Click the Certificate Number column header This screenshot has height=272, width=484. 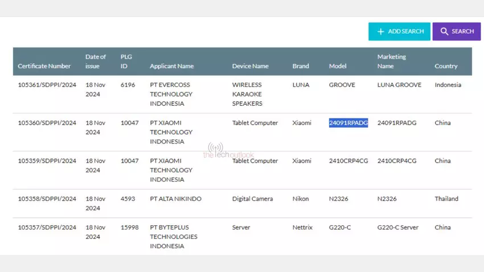pyautogui.click(x=44, y=66)
